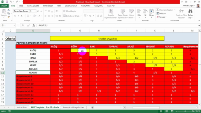Toggle align text right

[52, 16]
